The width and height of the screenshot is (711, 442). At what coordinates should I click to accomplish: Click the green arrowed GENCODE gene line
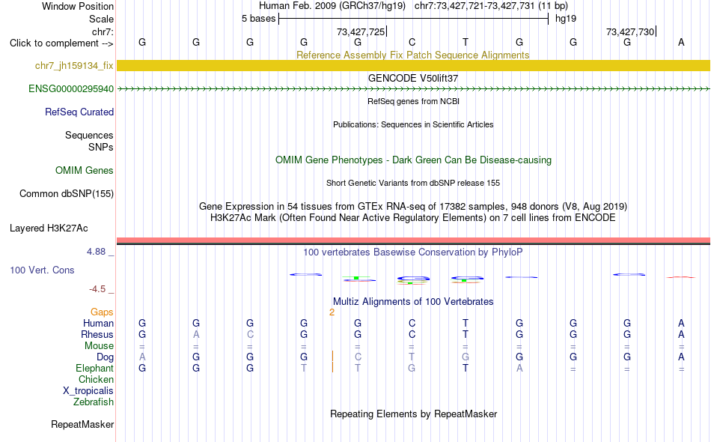tap(414, 89)
